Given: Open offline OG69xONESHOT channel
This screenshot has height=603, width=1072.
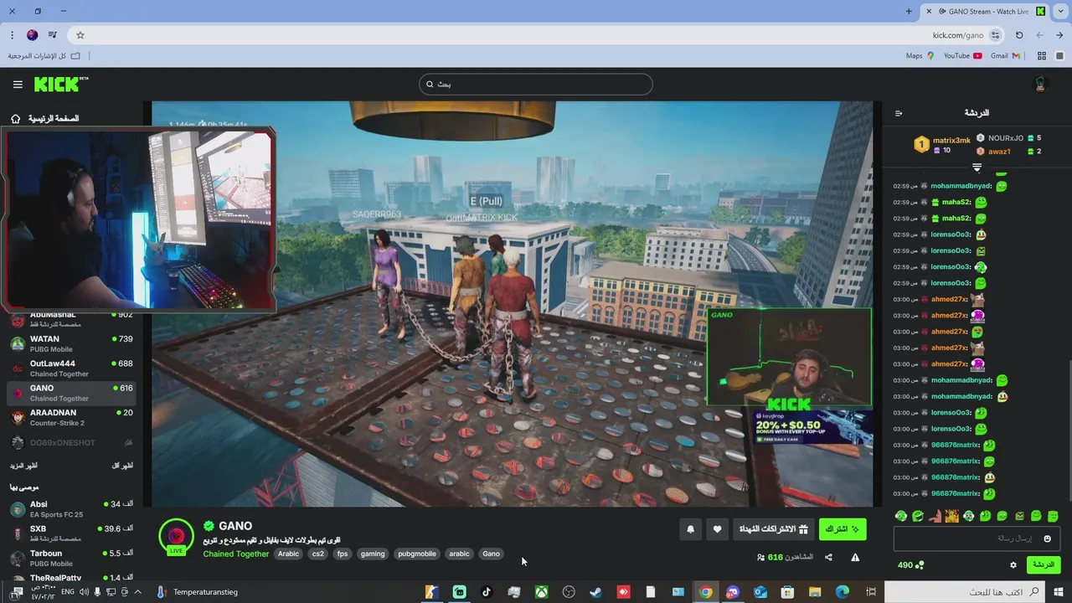Looking at the screenshot, I should [x=71, y=442].
